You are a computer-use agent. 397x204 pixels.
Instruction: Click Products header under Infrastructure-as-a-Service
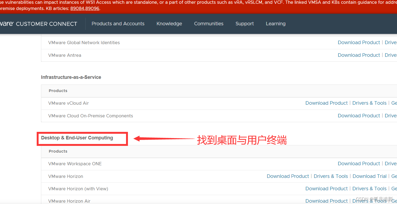click(x=58, y=91)
